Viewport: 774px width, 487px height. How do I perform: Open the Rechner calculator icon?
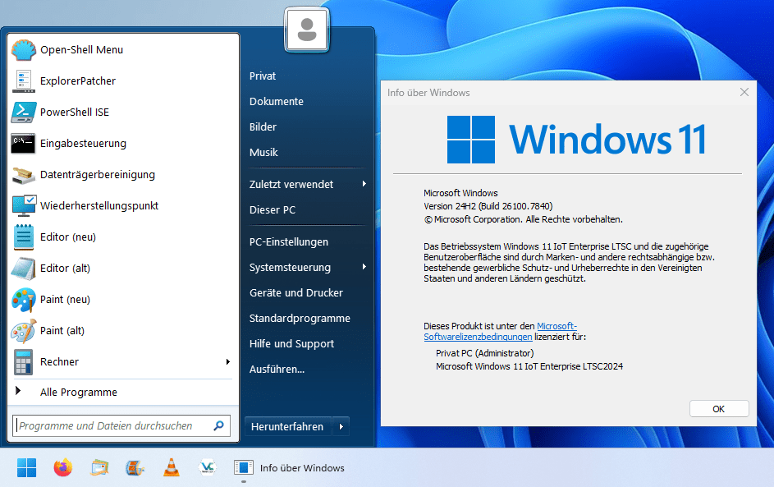click(23, 362)
